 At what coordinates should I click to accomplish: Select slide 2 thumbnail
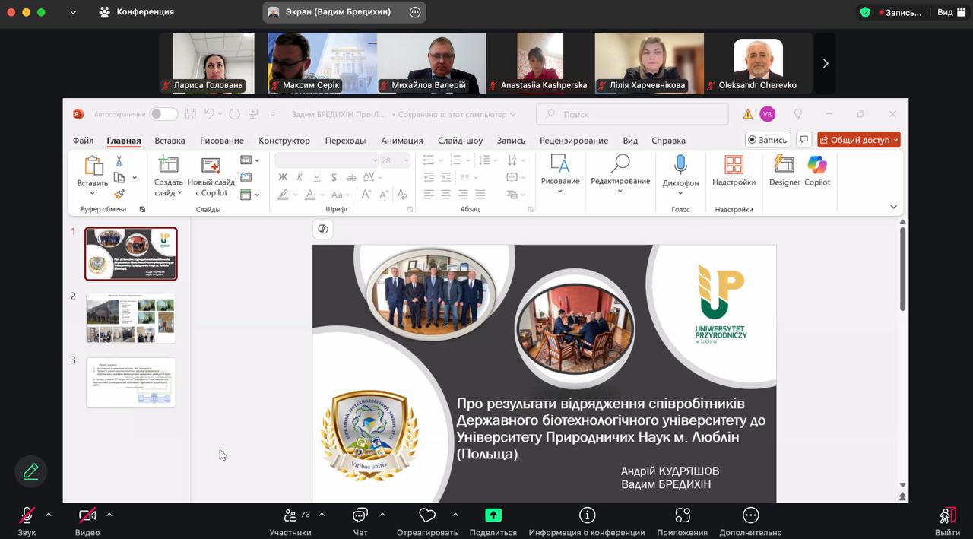[131, 319]
